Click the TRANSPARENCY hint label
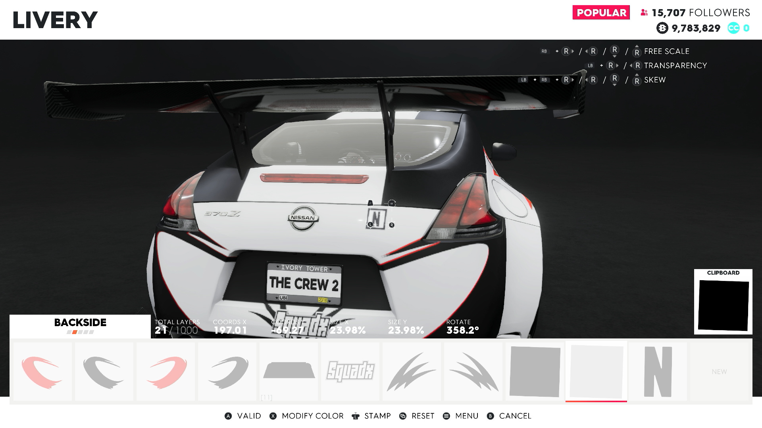The height and width of the screenshot is (428, 762). [675, 66]
